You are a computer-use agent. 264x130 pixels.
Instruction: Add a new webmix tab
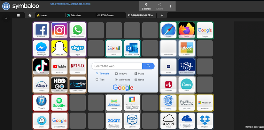162,15
